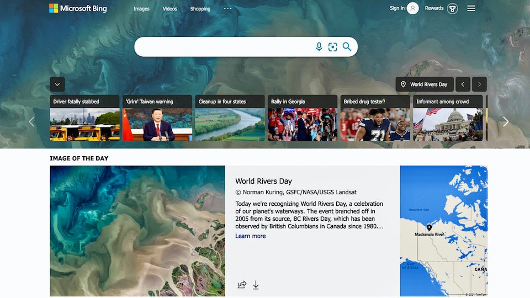Open the Shopping tab

coord(200,9)
